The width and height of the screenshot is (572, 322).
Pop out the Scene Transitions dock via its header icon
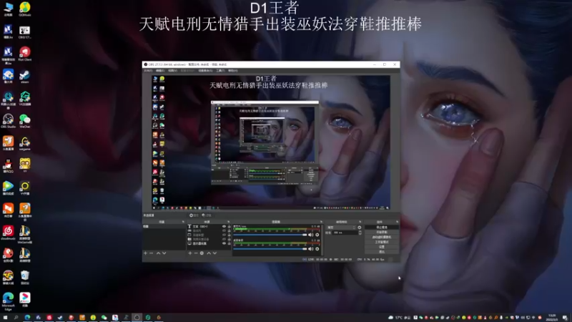pos(360,222)
